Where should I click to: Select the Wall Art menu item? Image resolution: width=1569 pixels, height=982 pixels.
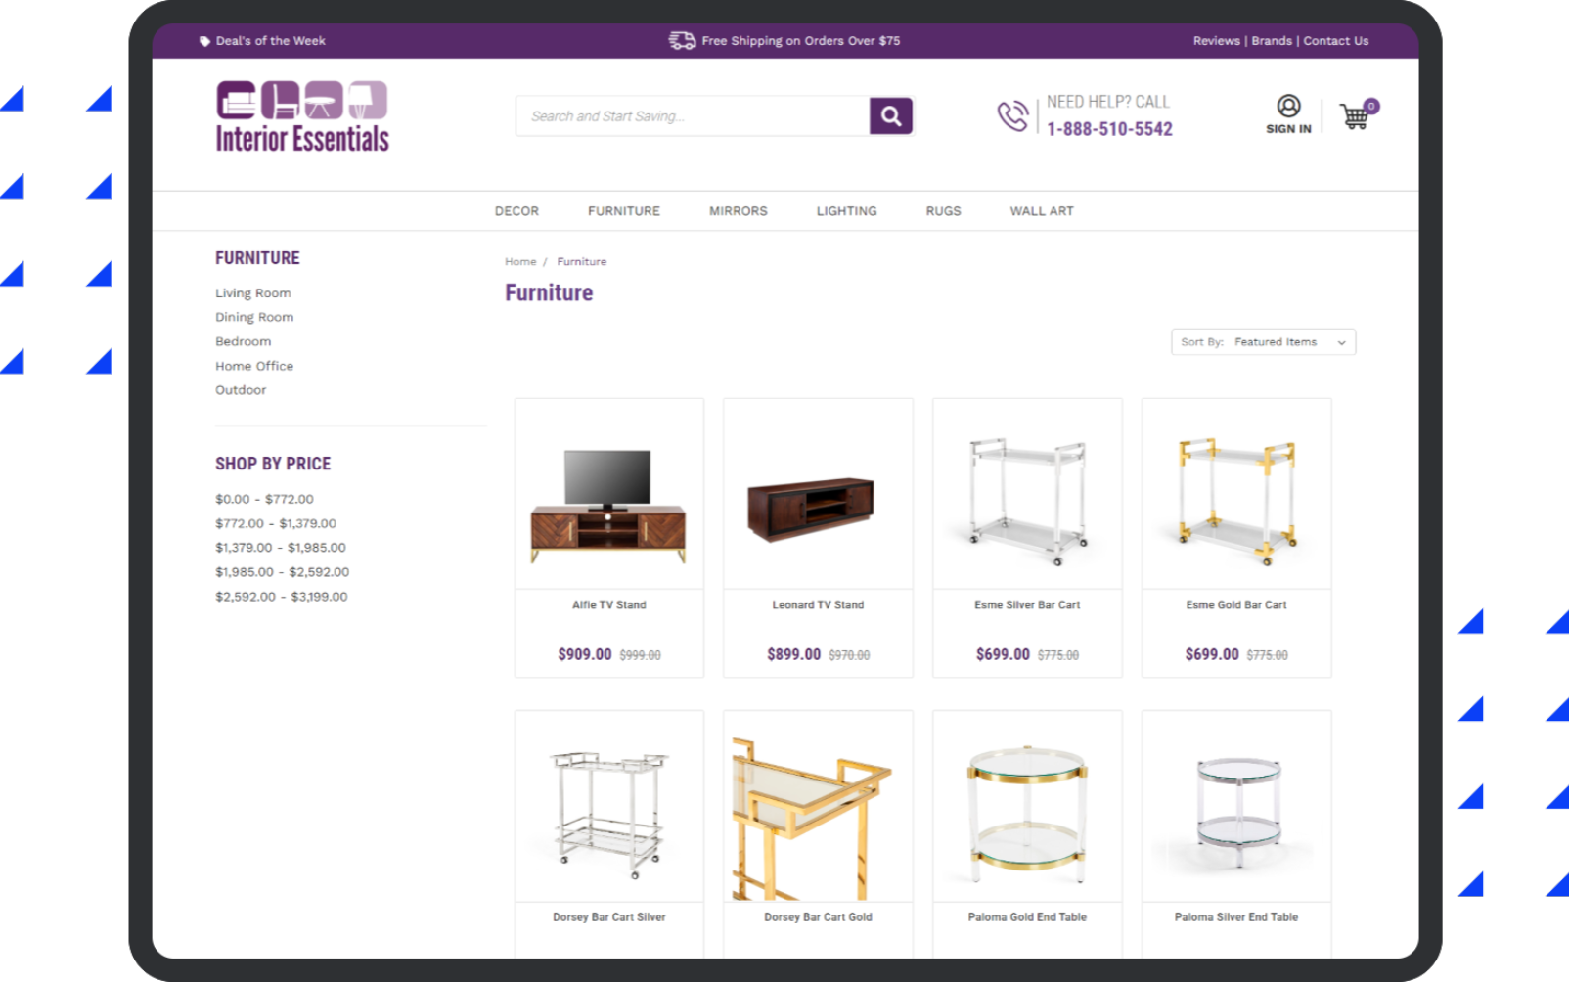pyautogui.click(x=1042, y=211)
